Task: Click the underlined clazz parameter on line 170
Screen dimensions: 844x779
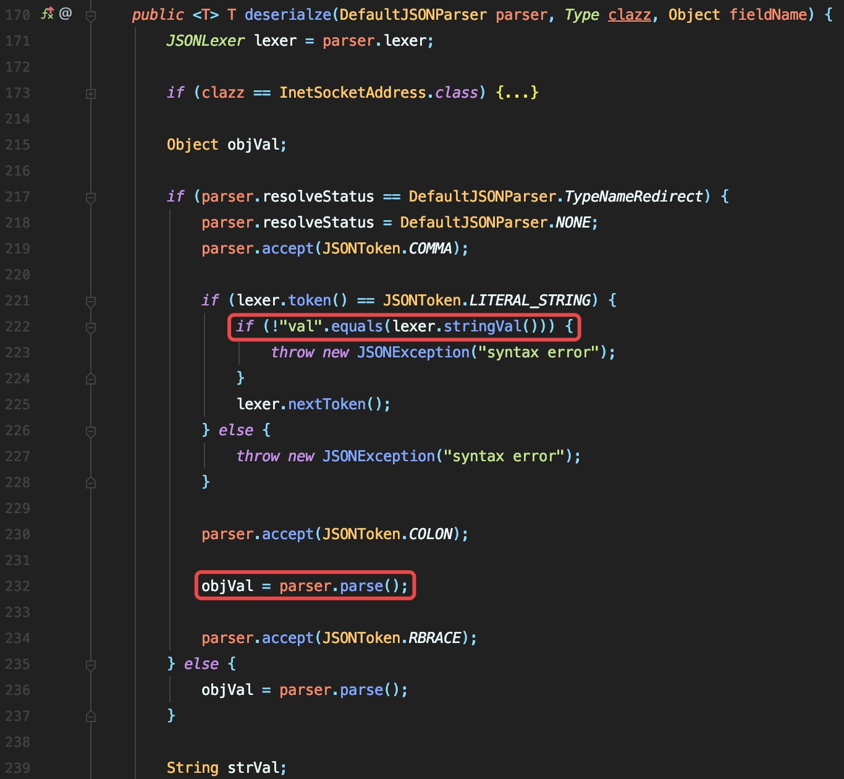Action: (x=630, y=15)
